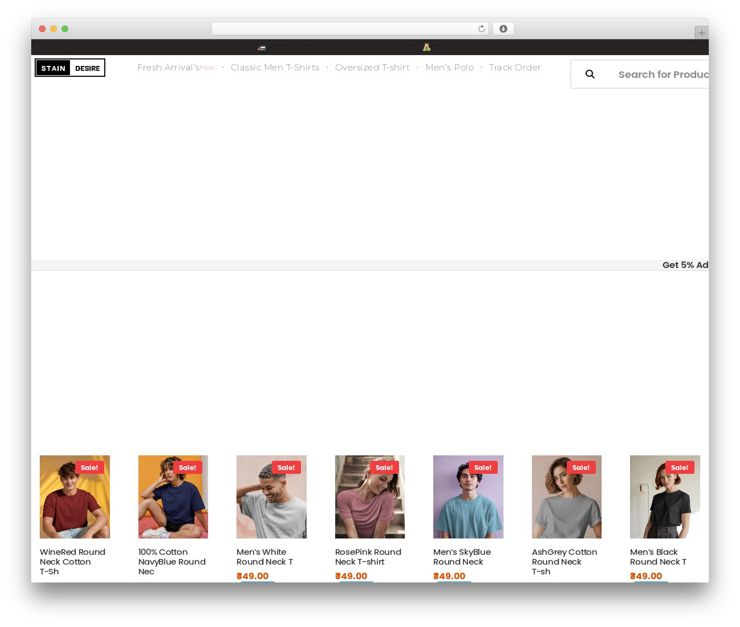Click the browser download icon
Image resolution: width=740 pixels, height=627 pixels.
503,29
